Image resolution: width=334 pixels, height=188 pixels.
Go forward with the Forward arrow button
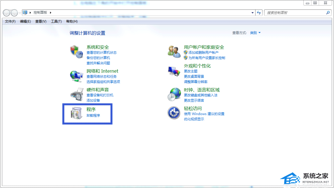(x=14, y=13)
